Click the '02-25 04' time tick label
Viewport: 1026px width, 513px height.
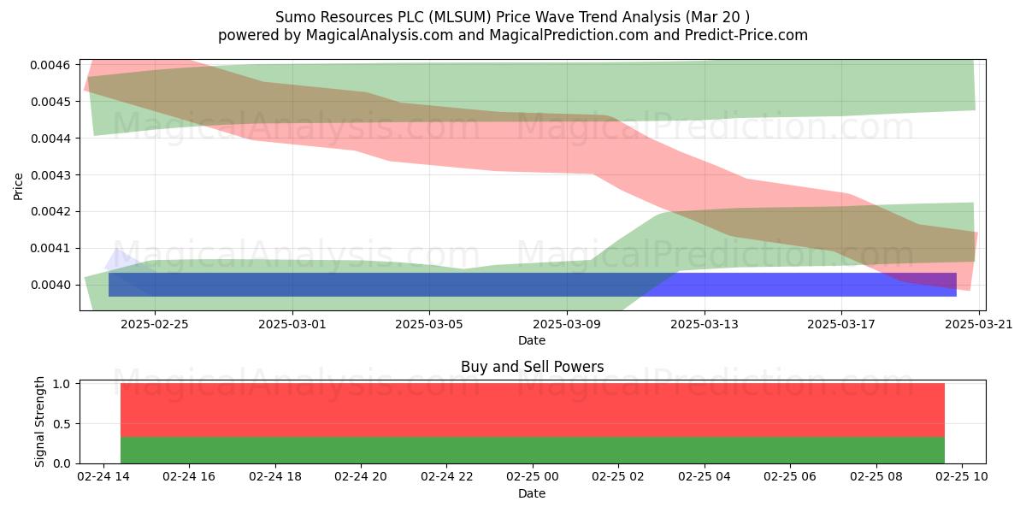(705, 476)
